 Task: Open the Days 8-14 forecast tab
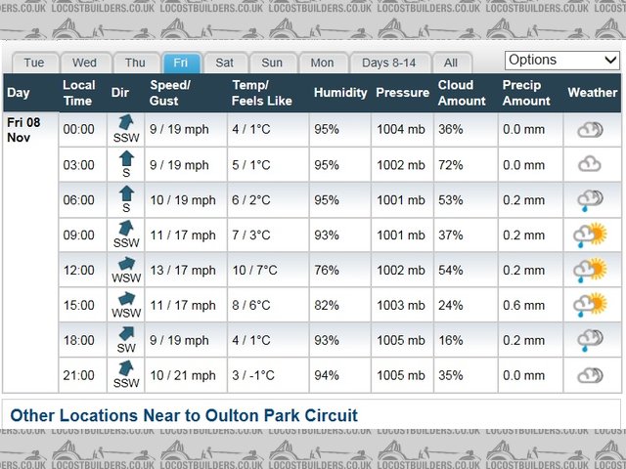coord(388,63)
